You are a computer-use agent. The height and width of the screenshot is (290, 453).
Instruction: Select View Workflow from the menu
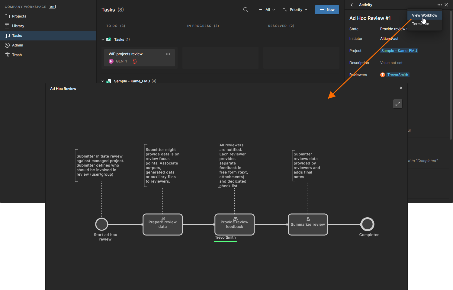[425, 15]
